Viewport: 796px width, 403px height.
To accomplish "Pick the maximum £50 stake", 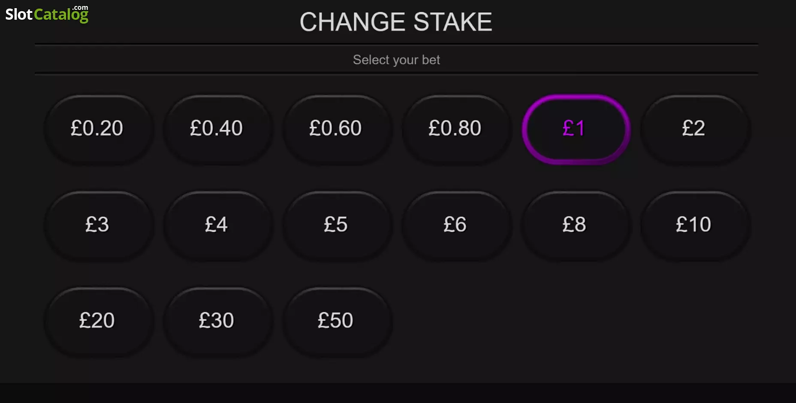I will click(336, 322).
